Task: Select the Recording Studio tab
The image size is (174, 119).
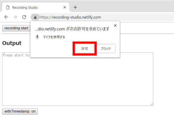Action: click(36, 7)
